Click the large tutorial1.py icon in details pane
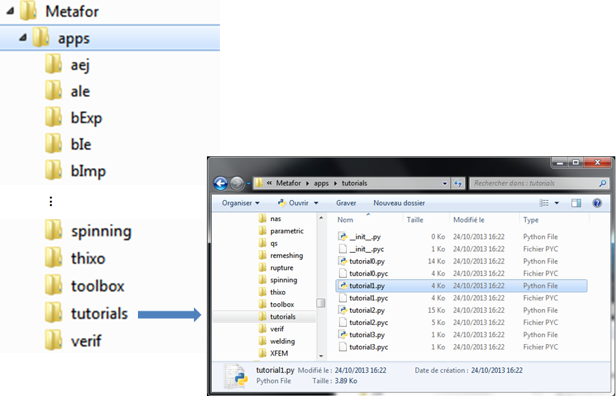Viewport: 616px width, 396px height. tap(237, 376)
